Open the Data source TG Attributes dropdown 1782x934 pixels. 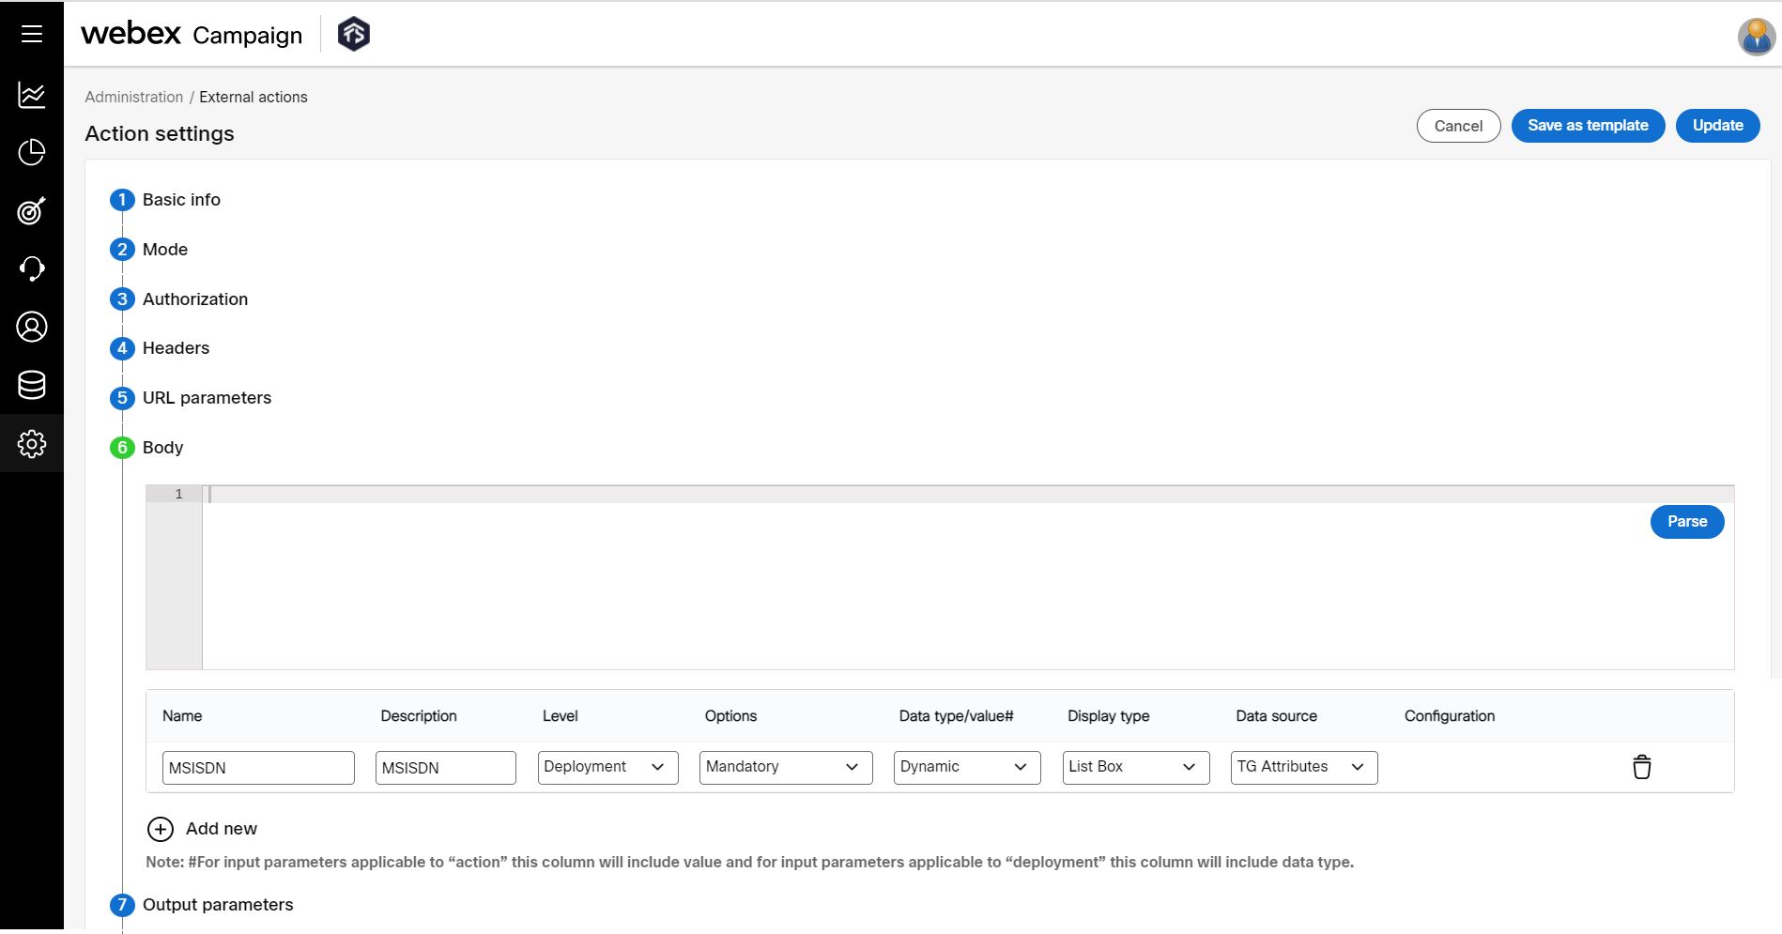(1302, 766)
